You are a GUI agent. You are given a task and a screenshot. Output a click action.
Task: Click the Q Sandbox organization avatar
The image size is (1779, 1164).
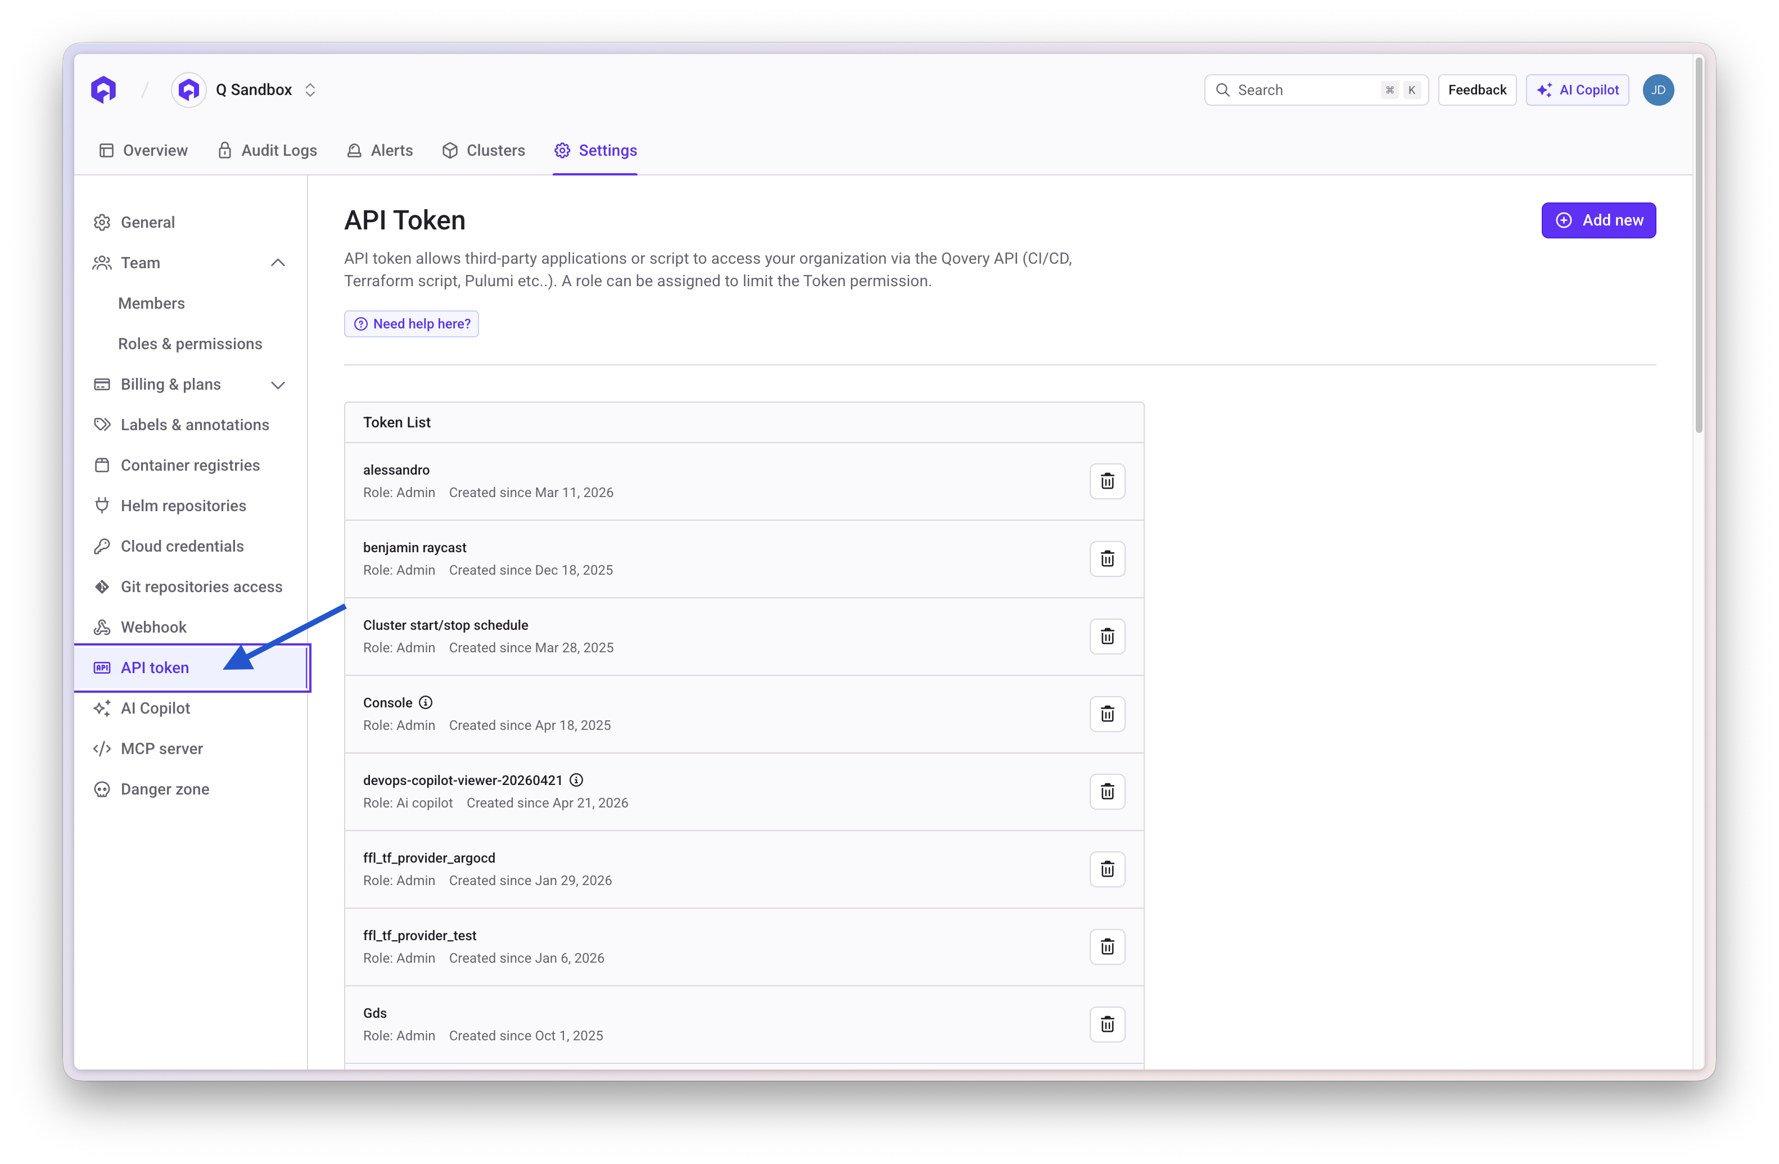(x=188, y=90)
